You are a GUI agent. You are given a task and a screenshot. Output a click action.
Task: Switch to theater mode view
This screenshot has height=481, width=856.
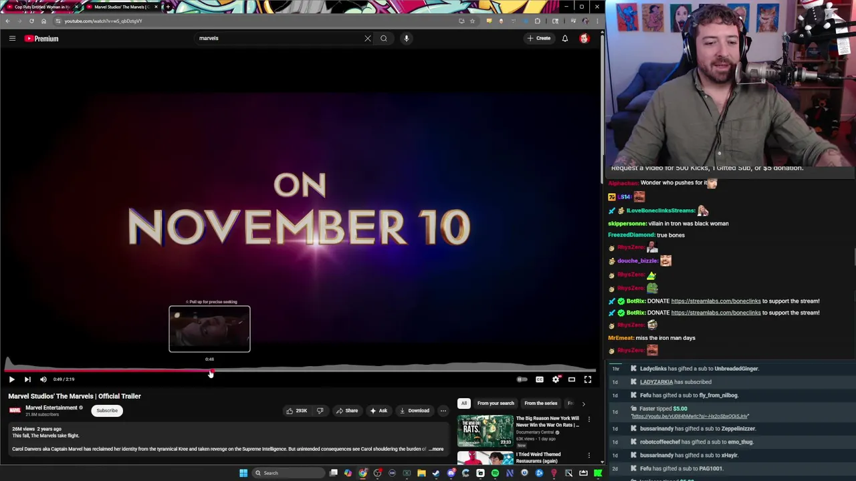[x=572, y=379]
